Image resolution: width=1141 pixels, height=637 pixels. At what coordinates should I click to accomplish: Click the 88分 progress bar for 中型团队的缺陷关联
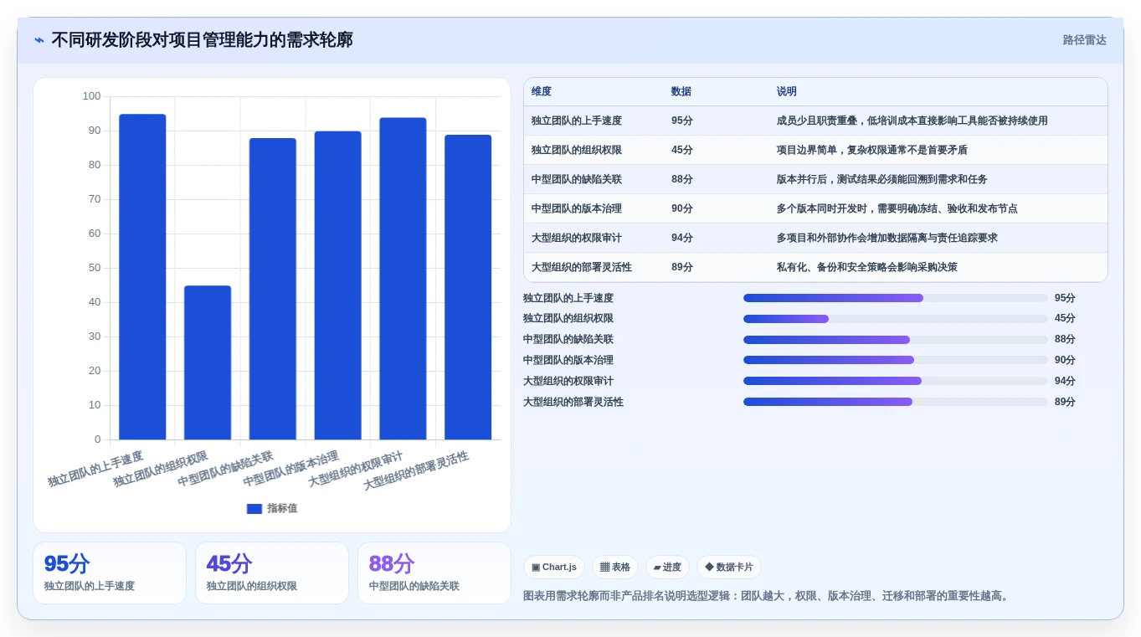tap(896, 340)
